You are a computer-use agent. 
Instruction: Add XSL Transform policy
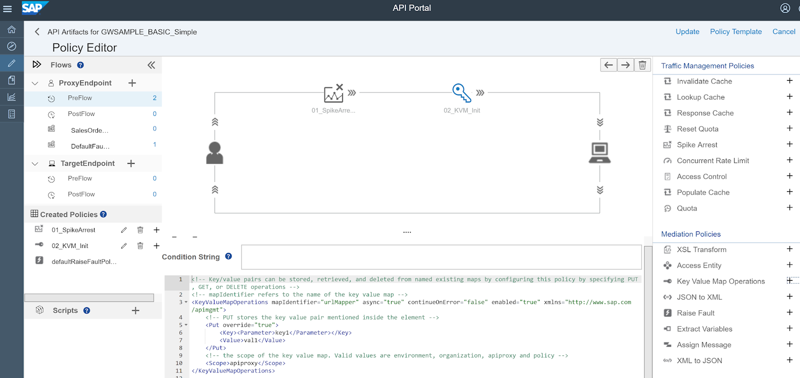[789, 249]
